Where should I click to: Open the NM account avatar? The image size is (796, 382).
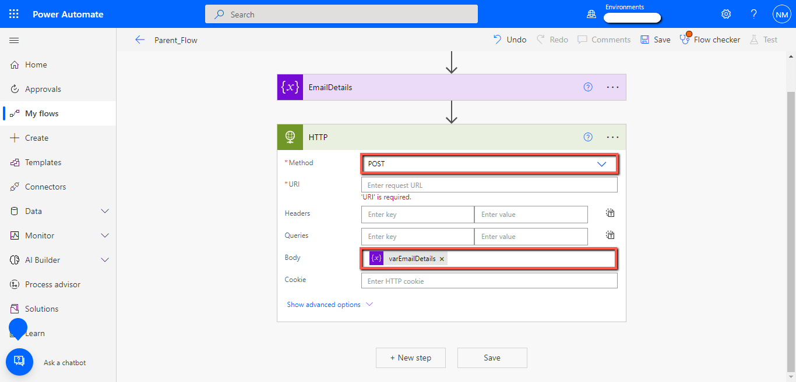click(x=781, y=15)
